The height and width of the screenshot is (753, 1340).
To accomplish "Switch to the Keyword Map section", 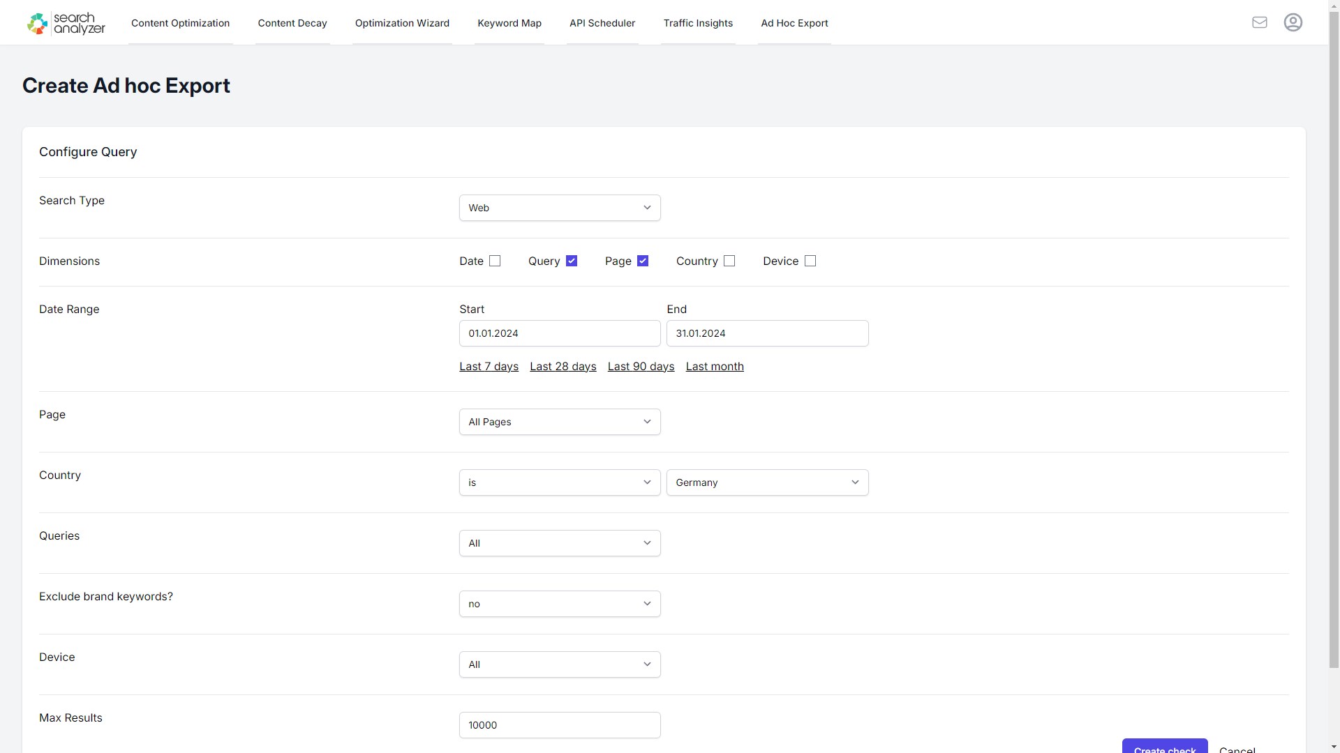I will (x=509, y=23).
